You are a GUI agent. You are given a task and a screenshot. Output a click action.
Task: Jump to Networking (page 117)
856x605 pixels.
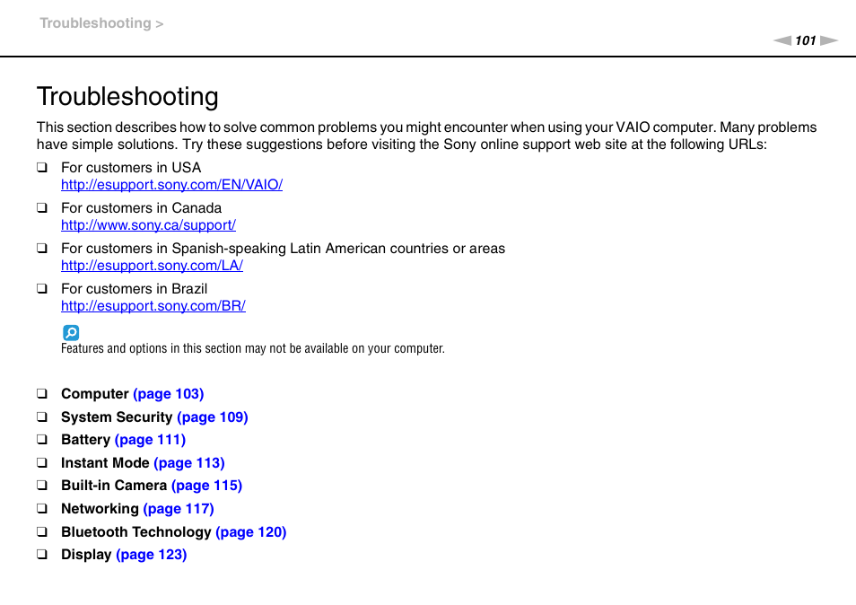[179, 509]
